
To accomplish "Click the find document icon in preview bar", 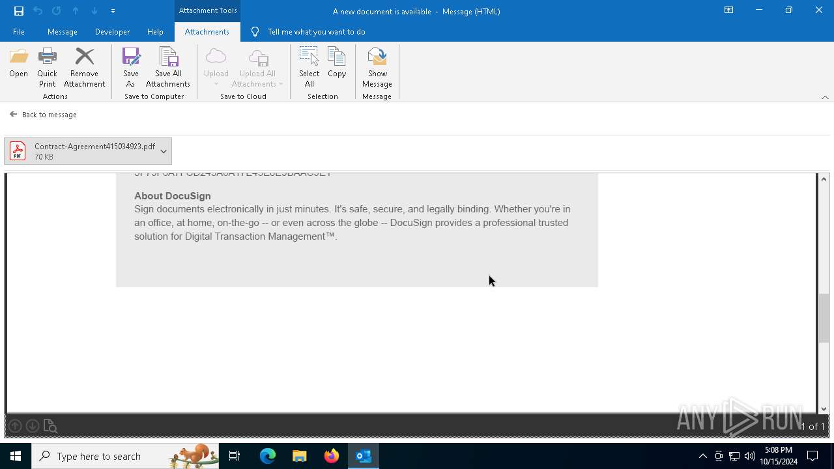I will [50, 426].
